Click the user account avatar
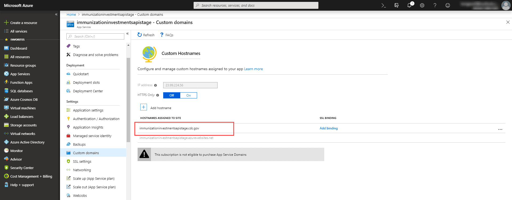This screenshot has height=200, width=512. click(506, 5)
